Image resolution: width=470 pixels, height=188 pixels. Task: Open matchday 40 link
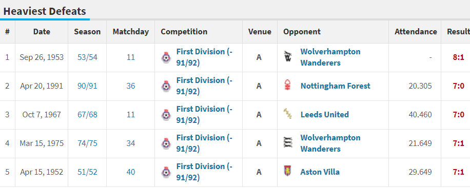click(131, 172)
